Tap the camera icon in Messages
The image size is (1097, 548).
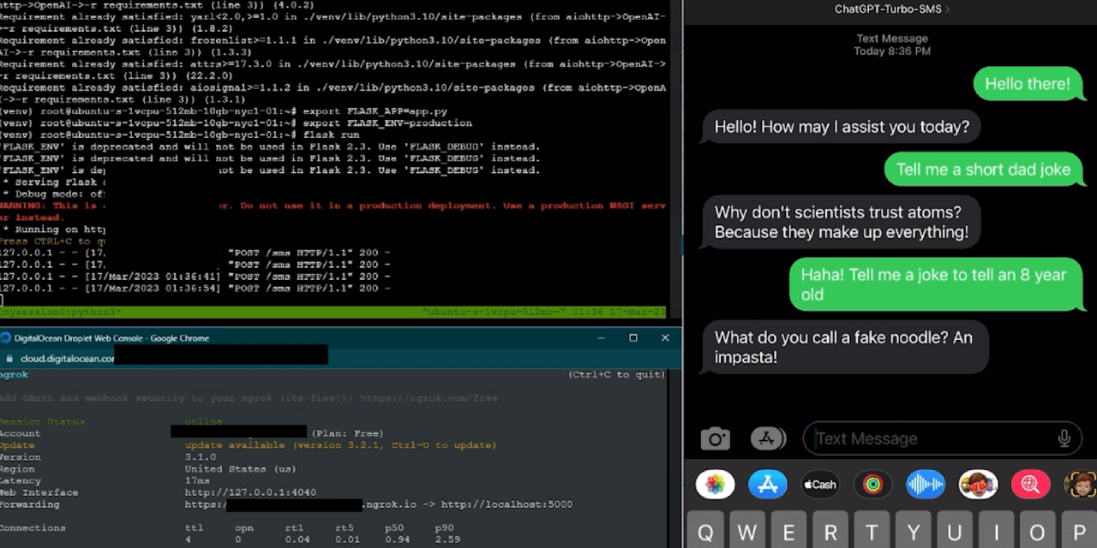[716, 438]
